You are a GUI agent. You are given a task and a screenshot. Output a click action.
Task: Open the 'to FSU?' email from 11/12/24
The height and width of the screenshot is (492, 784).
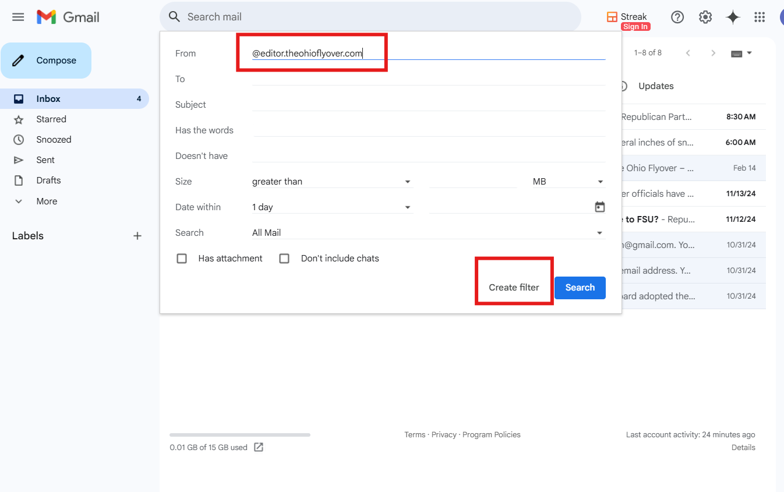pyautogui.click(x=693, y=220)
